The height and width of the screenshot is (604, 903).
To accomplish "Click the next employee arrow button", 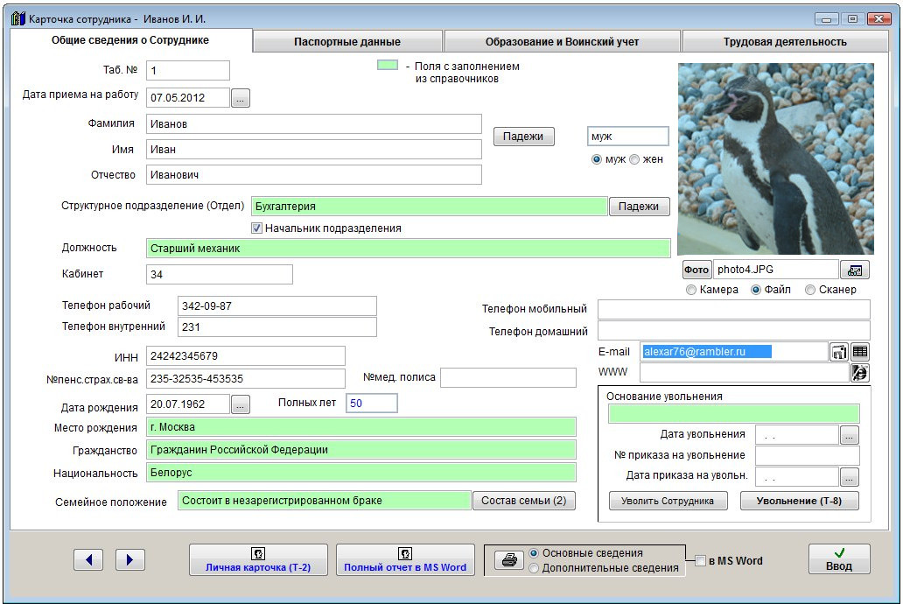I will [129, 560].
